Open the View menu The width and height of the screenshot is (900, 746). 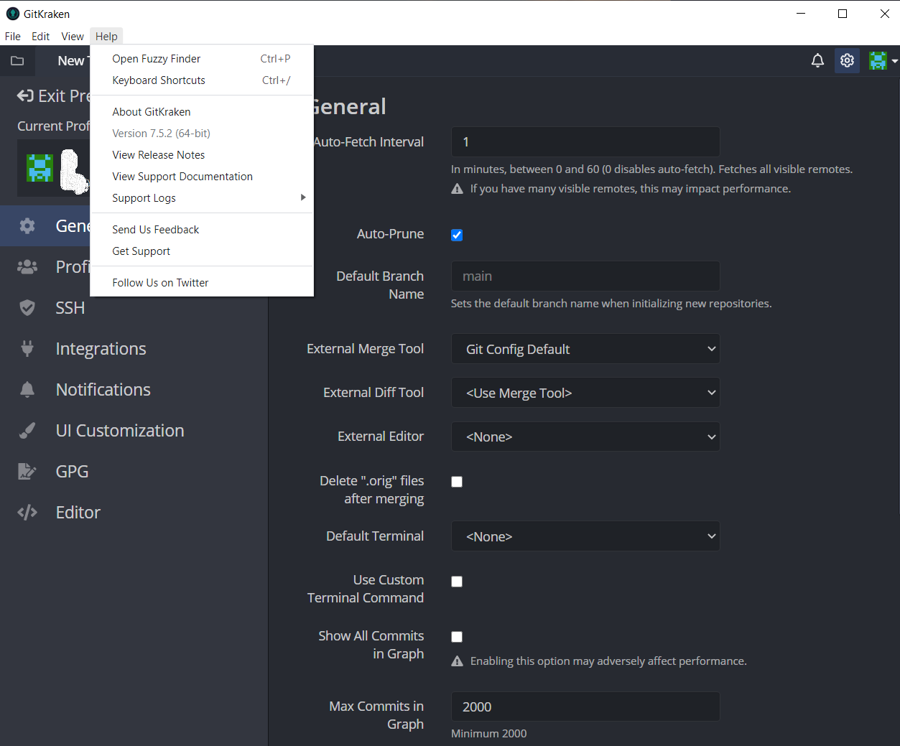[73, 37]
